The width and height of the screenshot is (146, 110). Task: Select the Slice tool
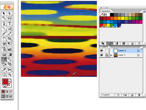pyautogui.click(x=4, y=69)
